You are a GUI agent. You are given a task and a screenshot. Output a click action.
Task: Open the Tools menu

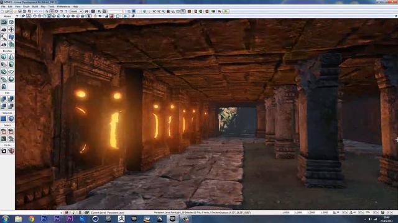pyautogui.click(x=51, y=7)
